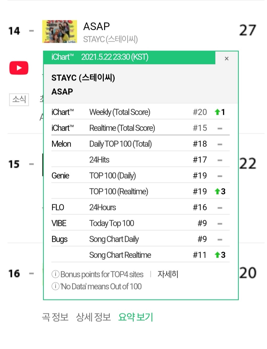
Task: Click the FLO 24Hours chart row
Action: click(140, 207)
